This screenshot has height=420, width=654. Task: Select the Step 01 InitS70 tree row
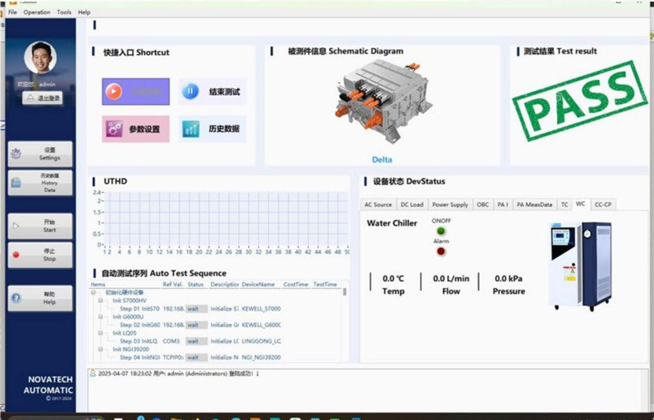click(217, 309)
